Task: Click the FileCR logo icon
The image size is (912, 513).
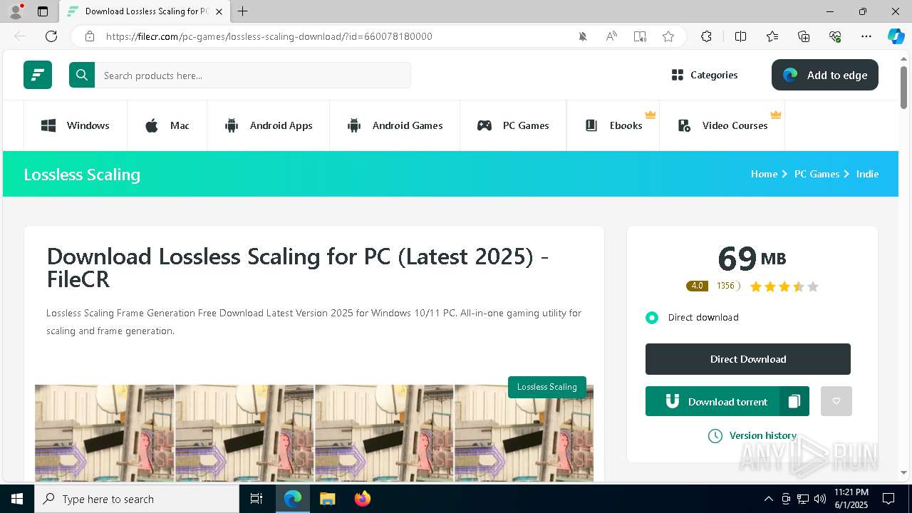Action: (x=38, y=75)
